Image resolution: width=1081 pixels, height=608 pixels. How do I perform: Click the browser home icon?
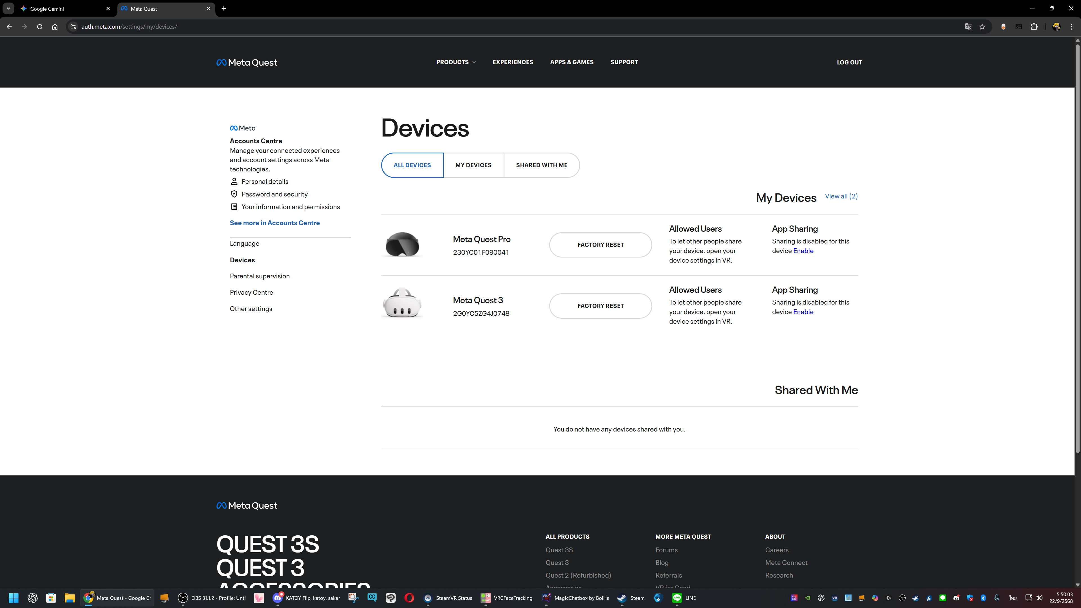point(55,26)
